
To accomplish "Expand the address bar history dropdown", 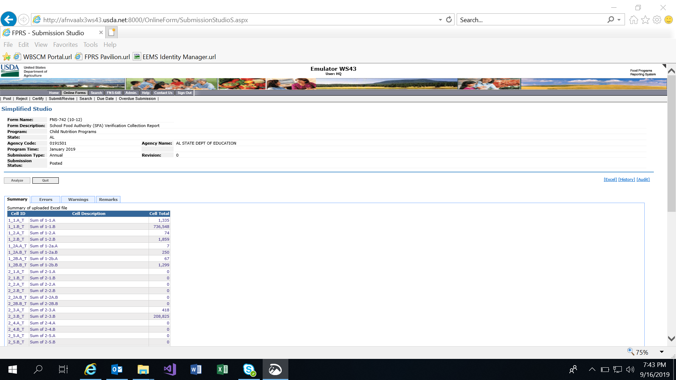I will tap(440, 20).
